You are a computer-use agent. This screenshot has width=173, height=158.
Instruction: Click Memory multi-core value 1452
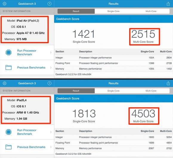(x=169, y=69)
